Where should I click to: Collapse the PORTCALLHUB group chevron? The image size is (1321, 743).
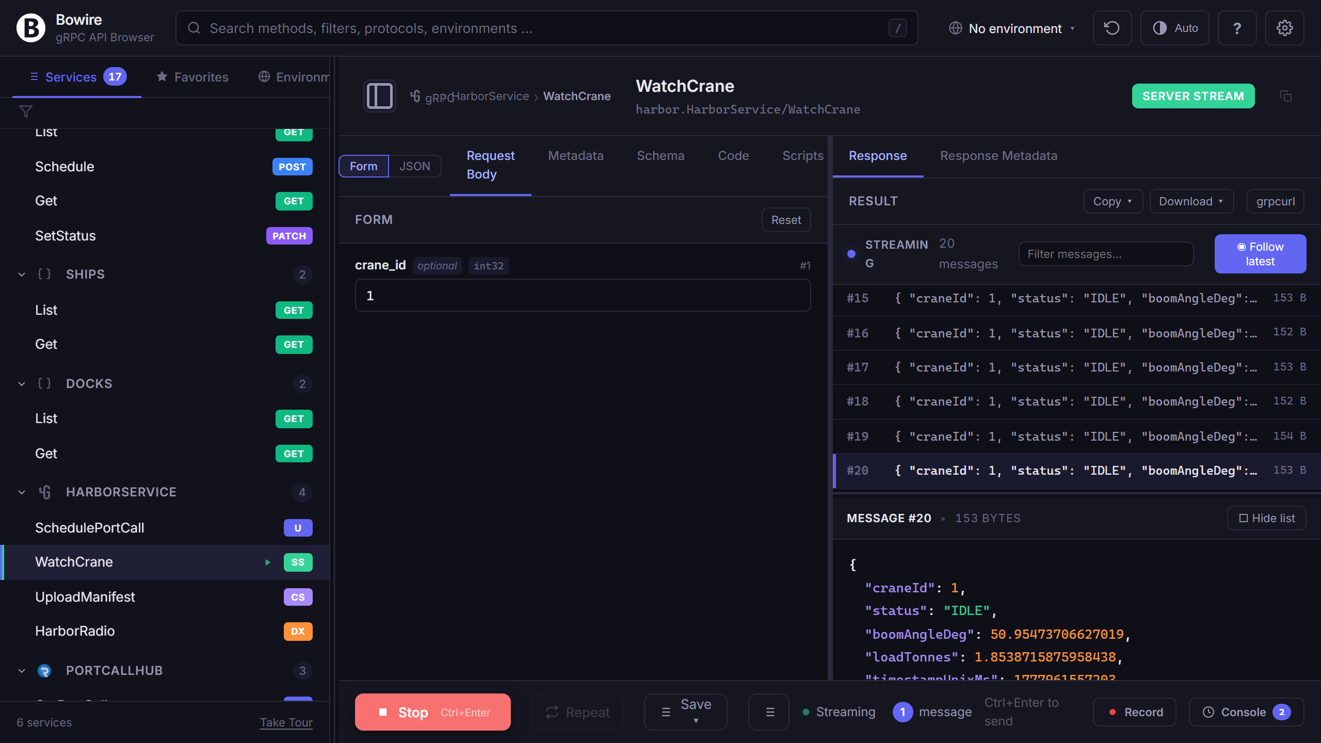click(22, 671)
